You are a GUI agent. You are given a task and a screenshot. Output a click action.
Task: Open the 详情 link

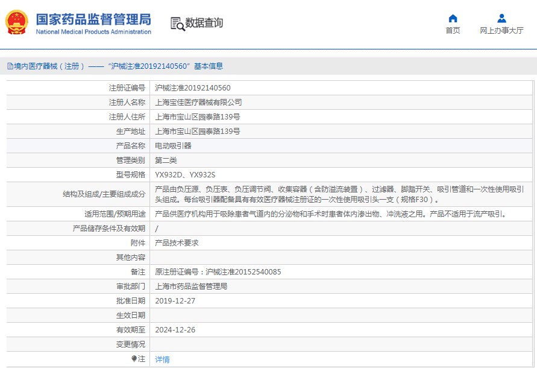click(162, 359)
